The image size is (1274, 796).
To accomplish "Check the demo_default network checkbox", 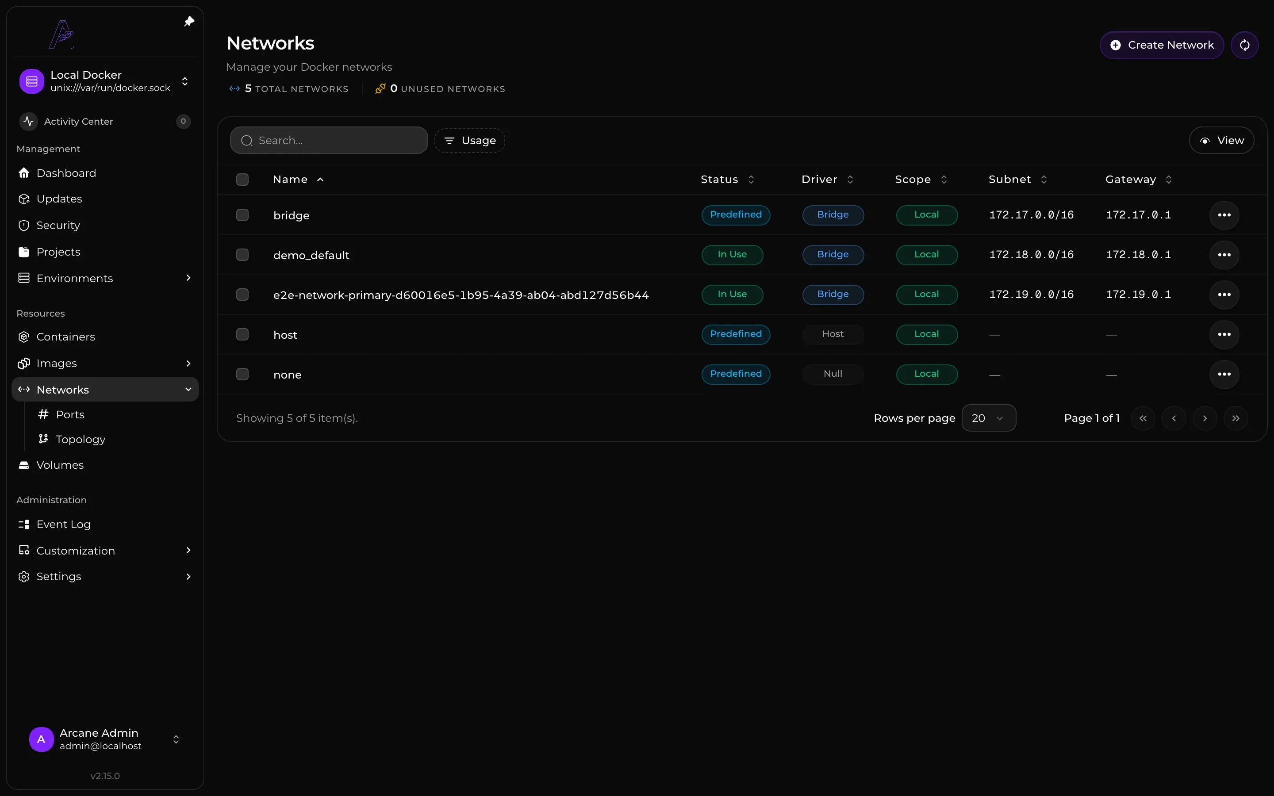I will (x=242, y=255).
